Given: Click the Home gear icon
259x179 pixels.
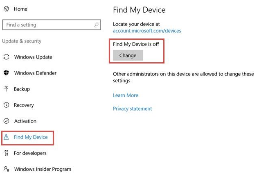Looking at the screenshot, I should [6, 9].
